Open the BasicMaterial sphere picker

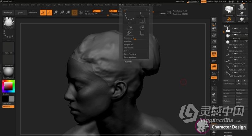click(8, 73)
